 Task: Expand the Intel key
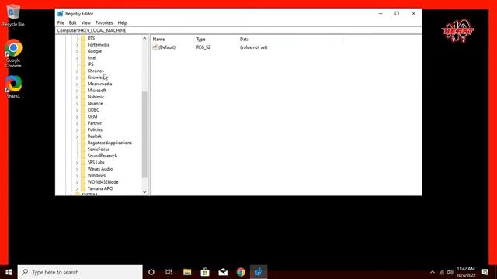tap(77, 58)
